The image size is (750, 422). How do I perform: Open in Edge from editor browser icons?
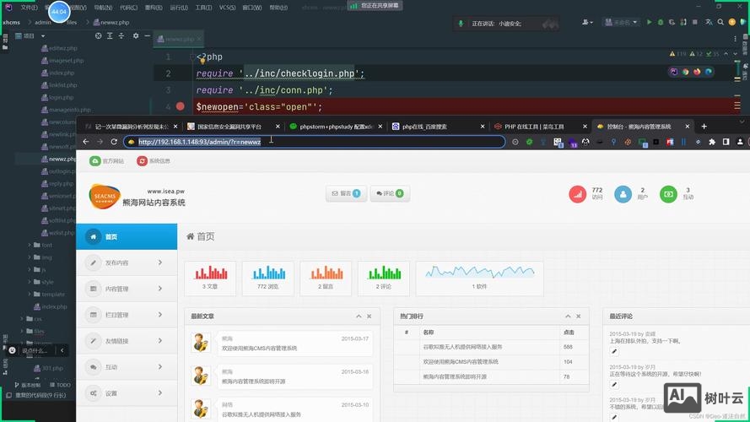tap(709, 72)
